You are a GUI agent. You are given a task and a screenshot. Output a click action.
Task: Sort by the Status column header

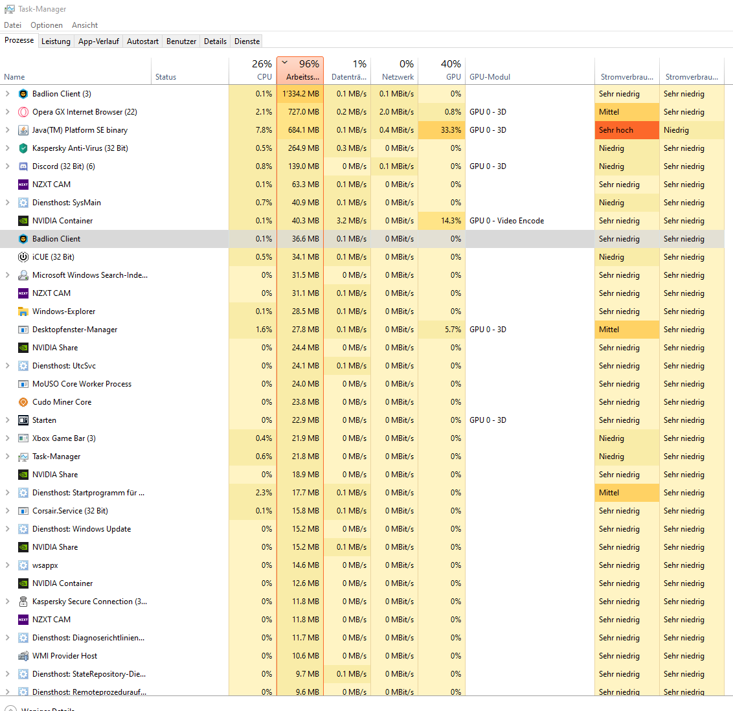(190, 71)
